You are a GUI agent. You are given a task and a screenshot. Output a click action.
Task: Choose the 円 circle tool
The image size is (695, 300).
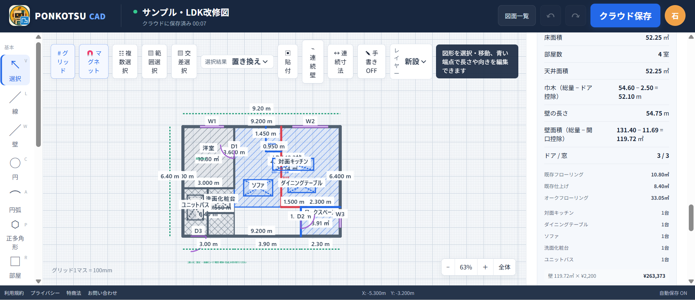[x=15, y=168]
